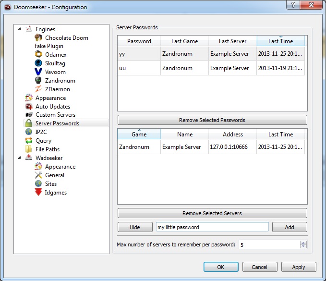This screenshot has height=281, width=326.
Task: Click the Zandronum engine icon
Action: [x=38, y=81]
